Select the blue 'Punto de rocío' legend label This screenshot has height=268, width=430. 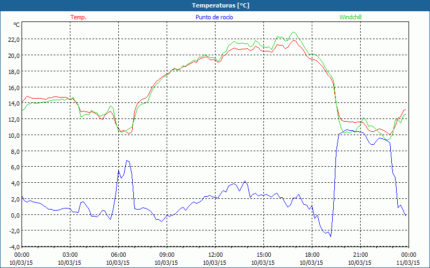click(x=214, y=17)
